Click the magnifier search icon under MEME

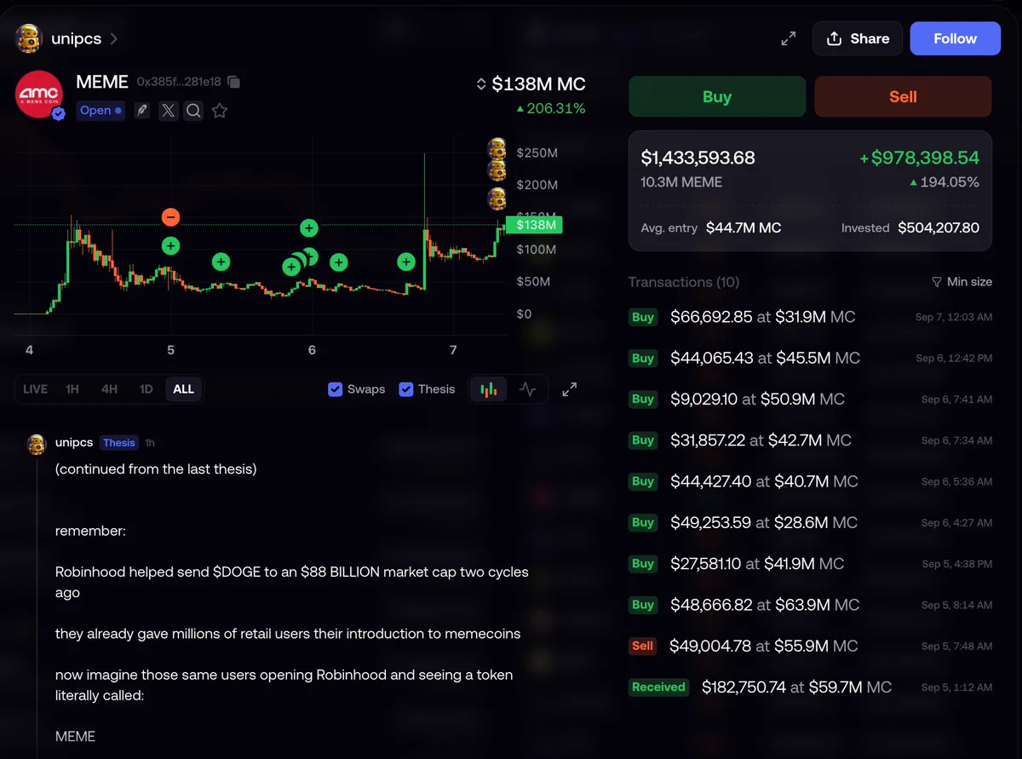(193, 110)
